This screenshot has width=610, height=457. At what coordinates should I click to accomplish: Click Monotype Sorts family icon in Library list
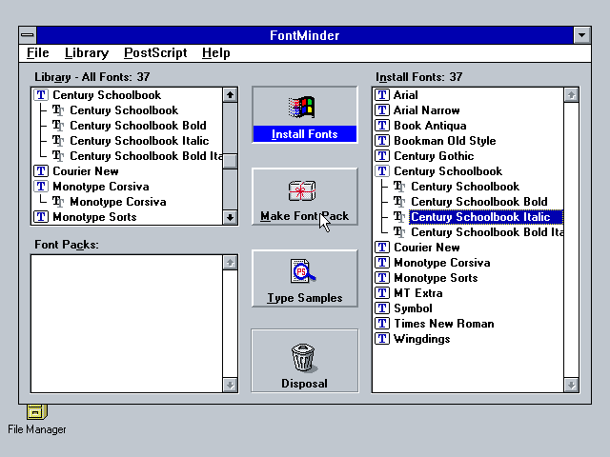[41, 217]
